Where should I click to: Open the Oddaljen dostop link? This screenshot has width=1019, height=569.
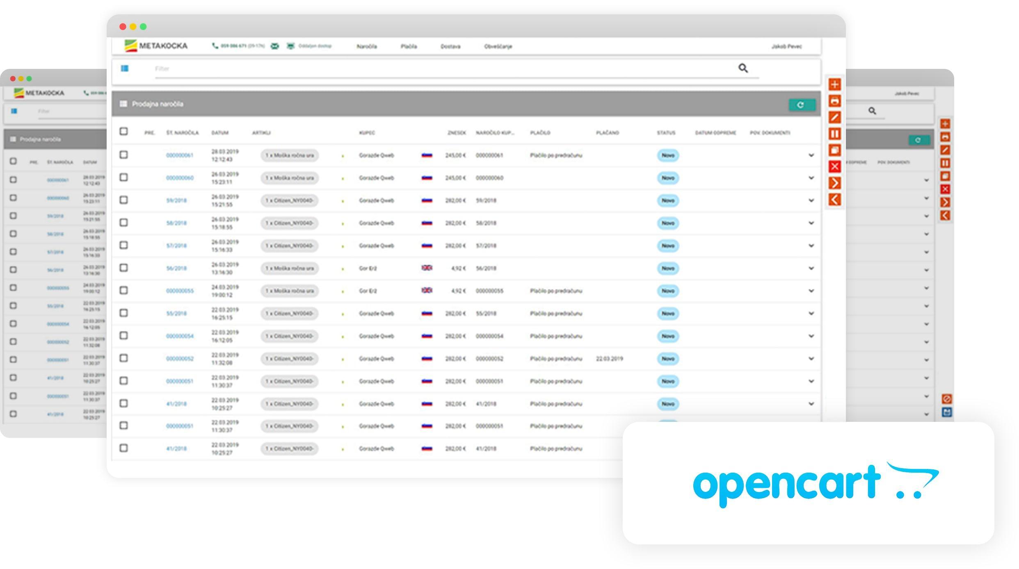tap(315, 46)
